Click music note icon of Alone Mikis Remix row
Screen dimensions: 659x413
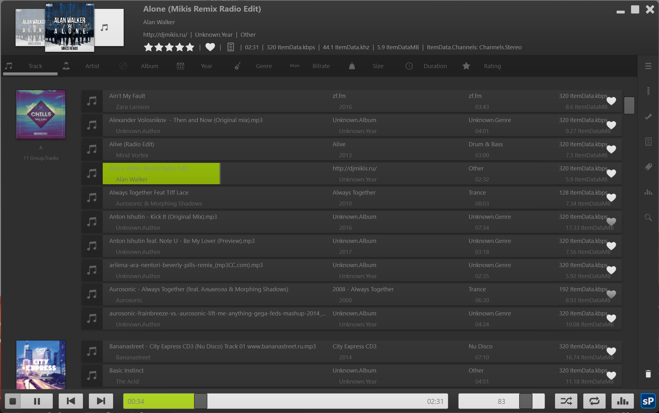[92, 174]
